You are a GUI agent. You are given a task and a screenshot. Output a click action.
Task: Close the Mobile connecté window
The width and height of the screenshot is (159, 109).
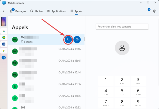pos(155,3)
